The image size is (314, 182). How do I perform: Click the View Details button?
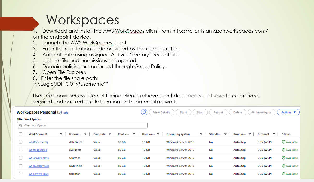tap(162, 112)
